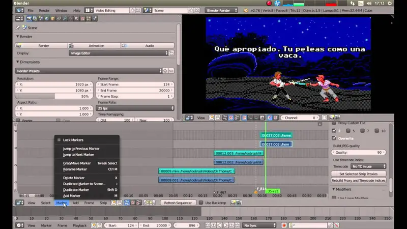Click the HP icon in system tray
407x229 pixels.
coord(277,3)
